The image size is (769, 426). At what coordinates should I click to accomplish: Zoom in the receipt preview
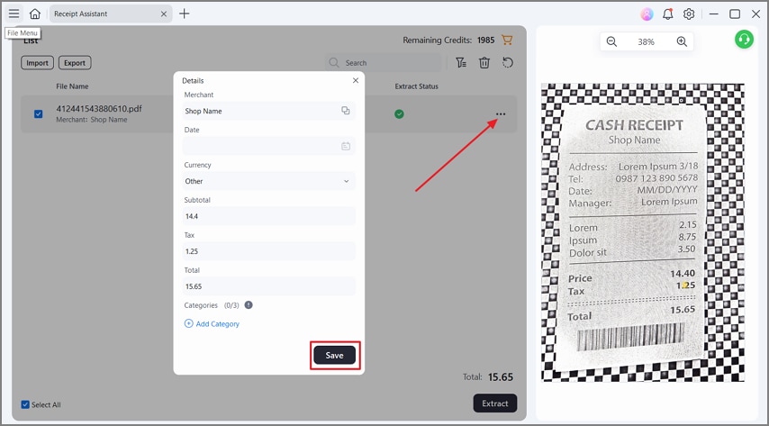682,41
